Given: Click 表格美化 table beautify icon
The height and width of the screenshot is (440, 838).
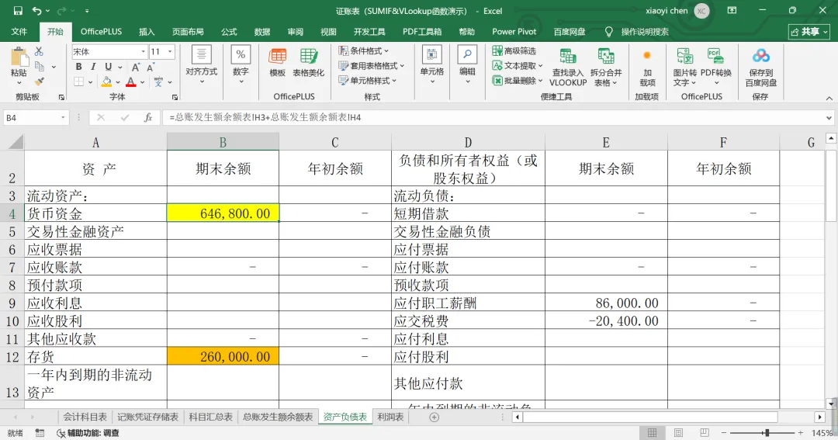Looking at the screenshot, I should [x=308, y=63].
